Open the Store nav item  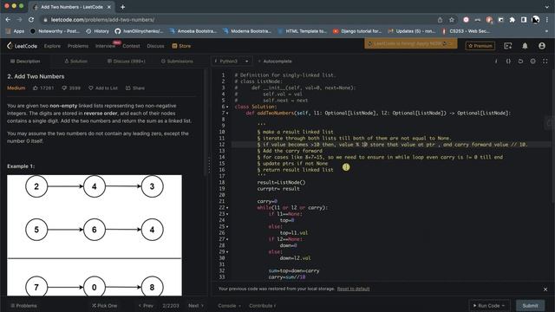(181, 46)
